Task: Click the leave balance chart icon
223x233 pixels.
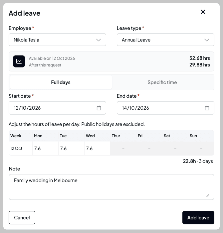Action: pos(19,61)
